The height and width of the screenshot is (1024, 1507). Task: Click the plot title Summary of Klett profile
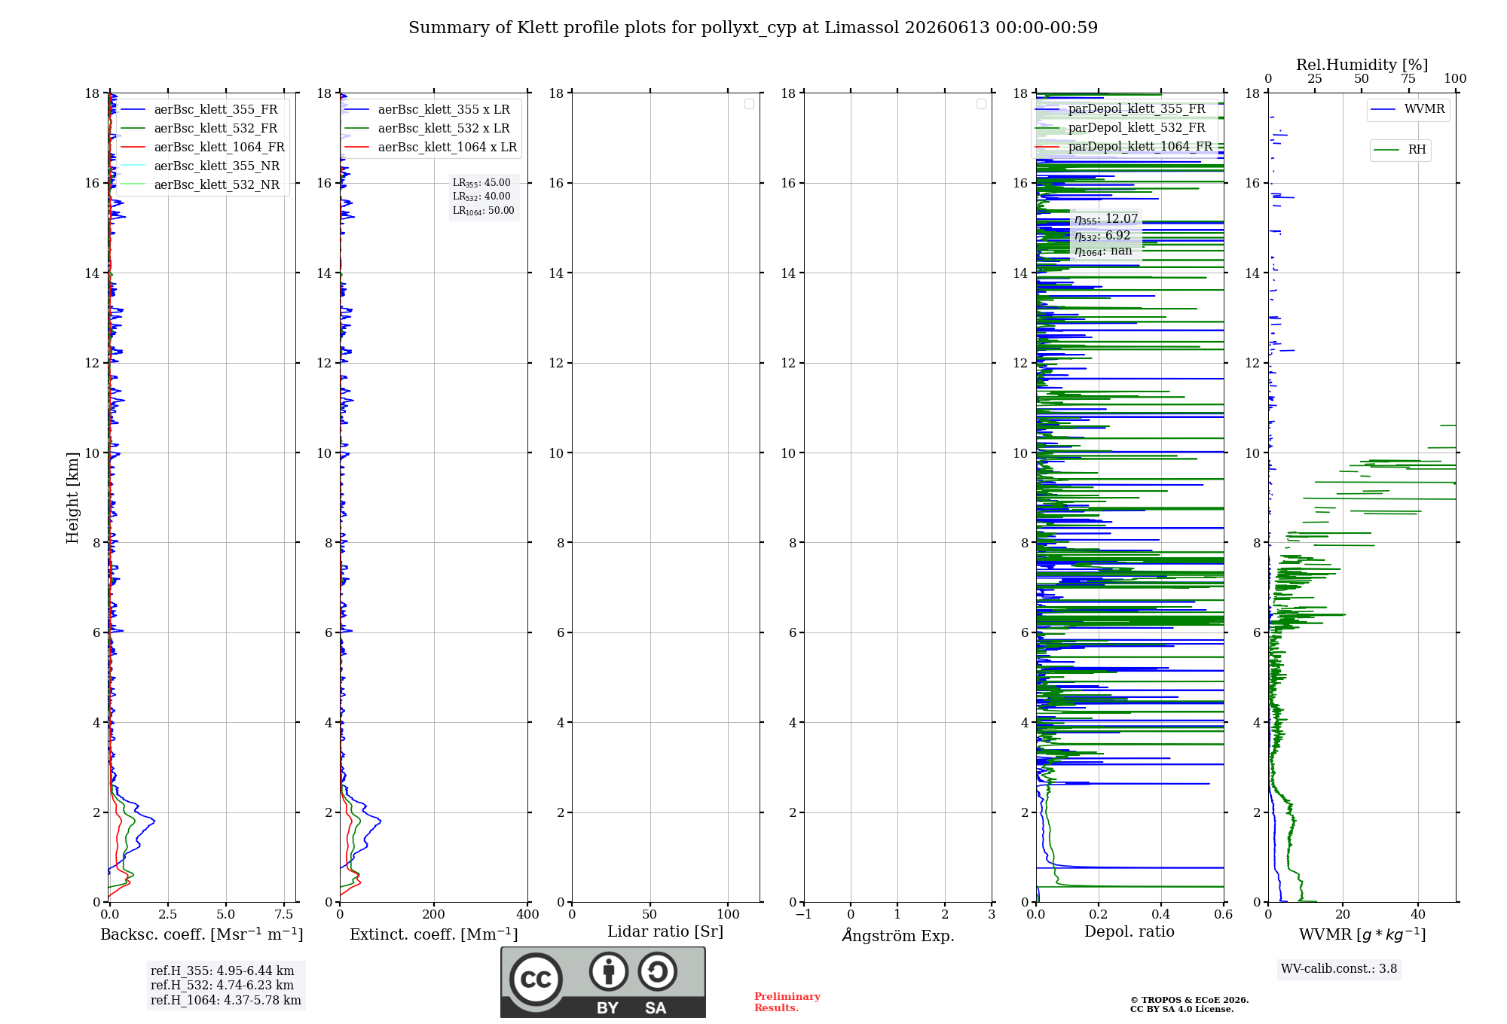753,28
